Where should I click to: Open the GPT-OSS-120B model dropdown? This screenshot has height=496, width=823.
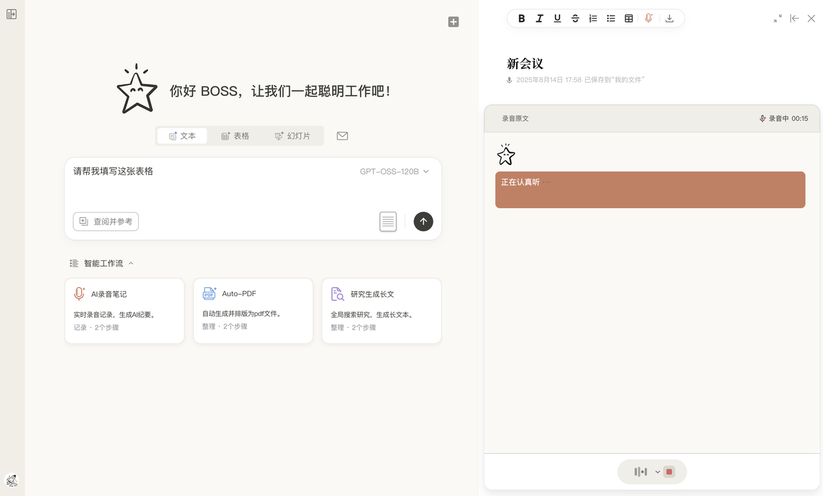[394, 172]
